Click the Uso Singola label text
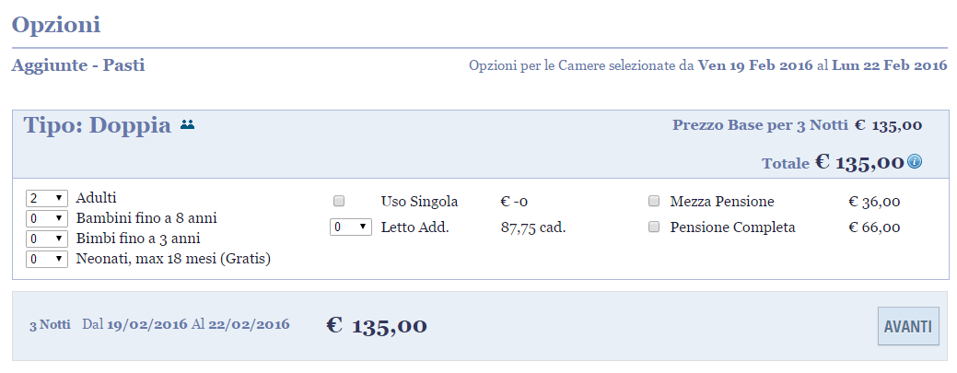The image size is (957, 373). click(419, 202)
